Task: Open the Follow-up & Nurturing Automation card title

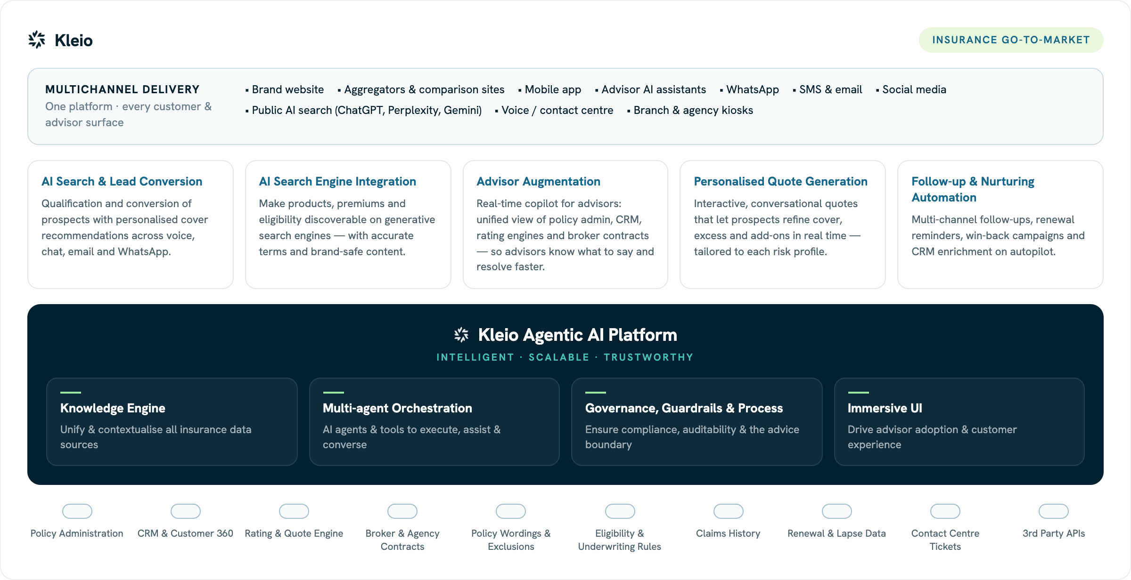Action: coord(973,189)
